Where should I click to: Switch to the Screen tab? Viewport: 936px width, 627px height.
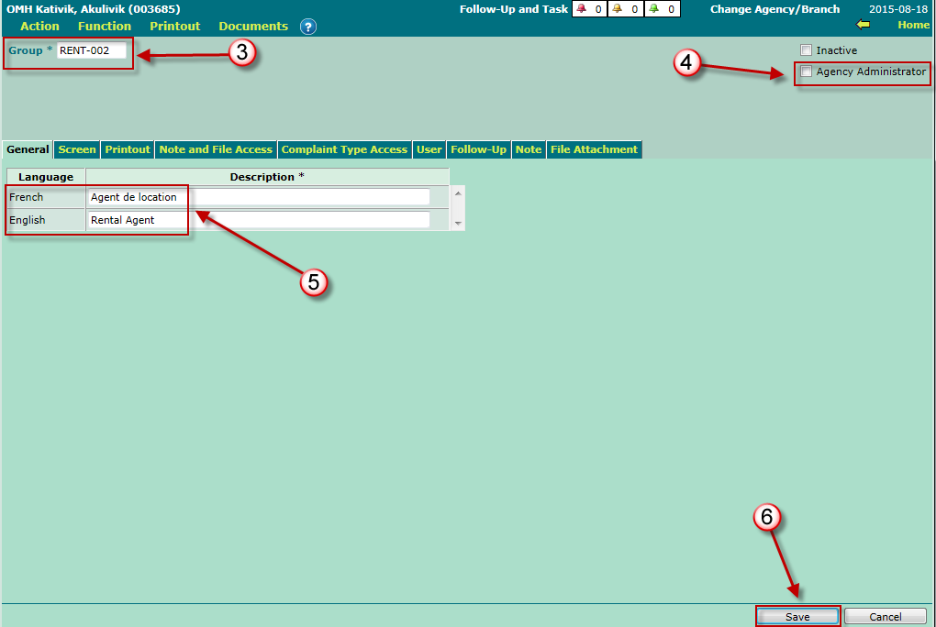coord(77,149)
